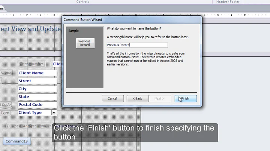Open the Client Type dropdown arrow

click(54, 113)
